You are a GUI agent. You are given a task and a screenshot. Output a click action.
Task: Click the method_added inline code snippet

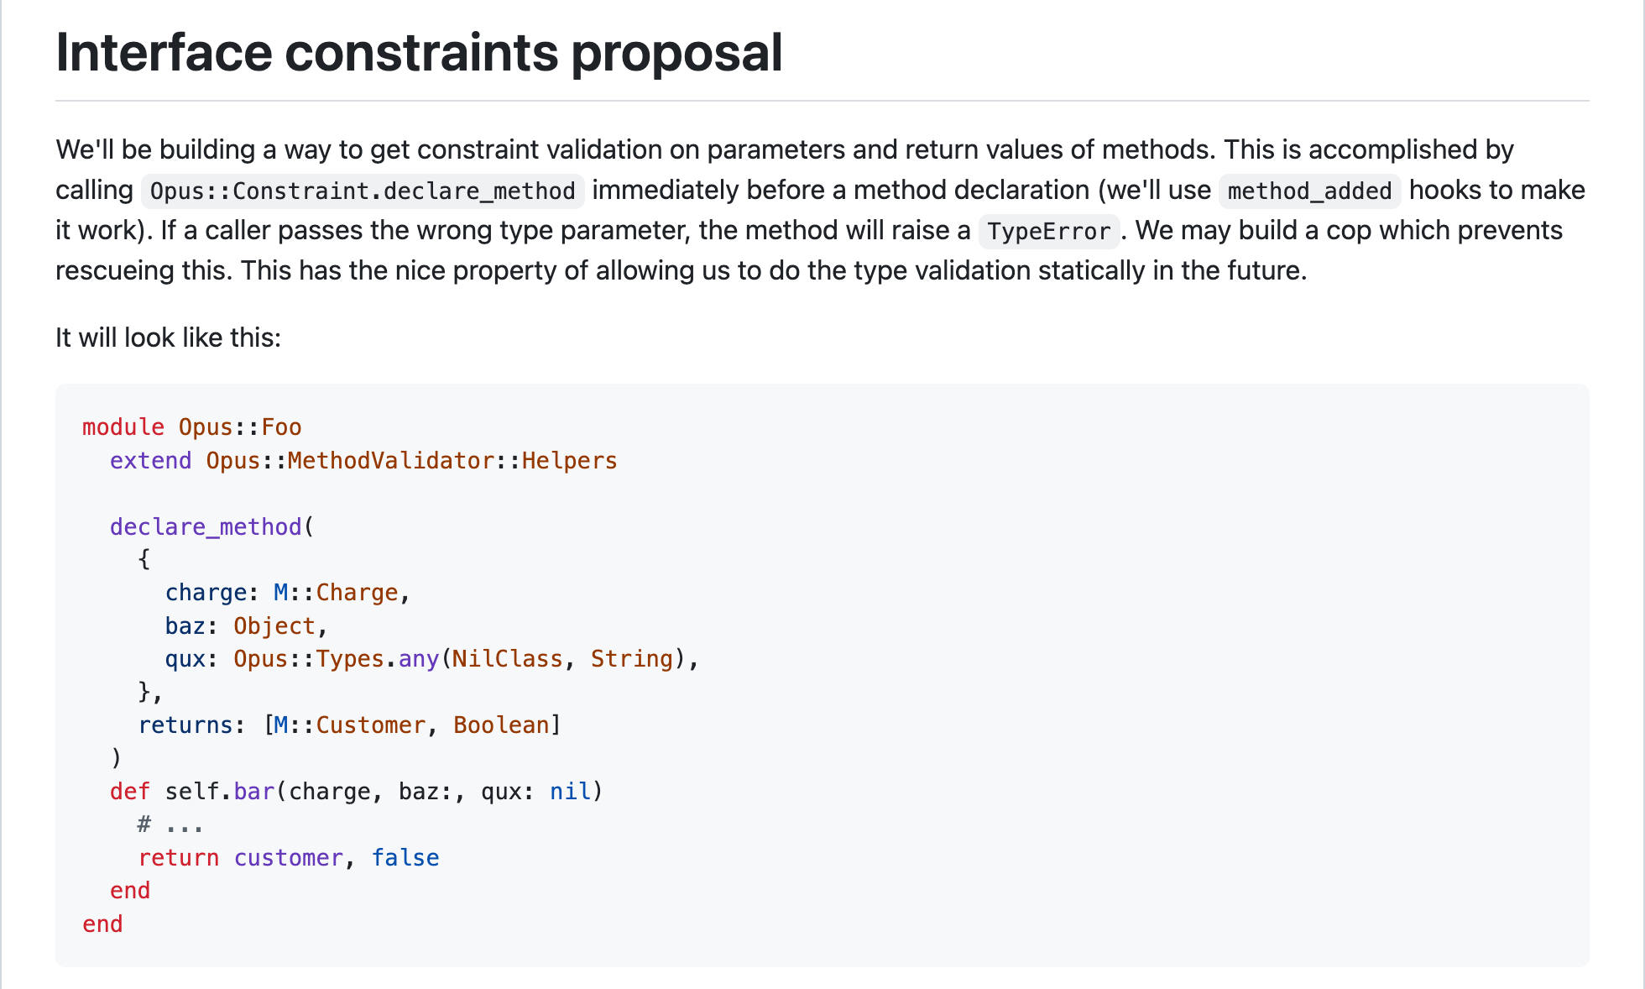pos(1309,191)
